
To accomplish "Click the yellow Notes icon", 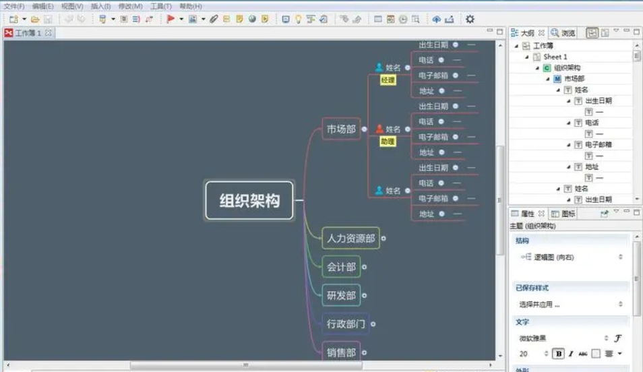I will click(239, 20).
